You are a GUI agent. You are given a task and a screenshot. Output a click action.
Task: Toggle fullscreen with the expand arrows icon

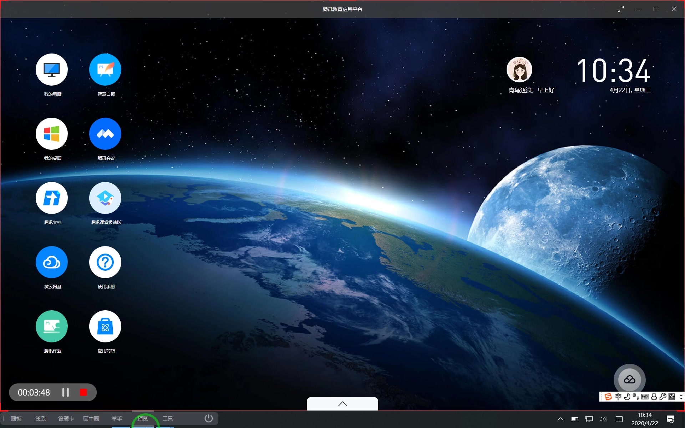tap(621, 9)
